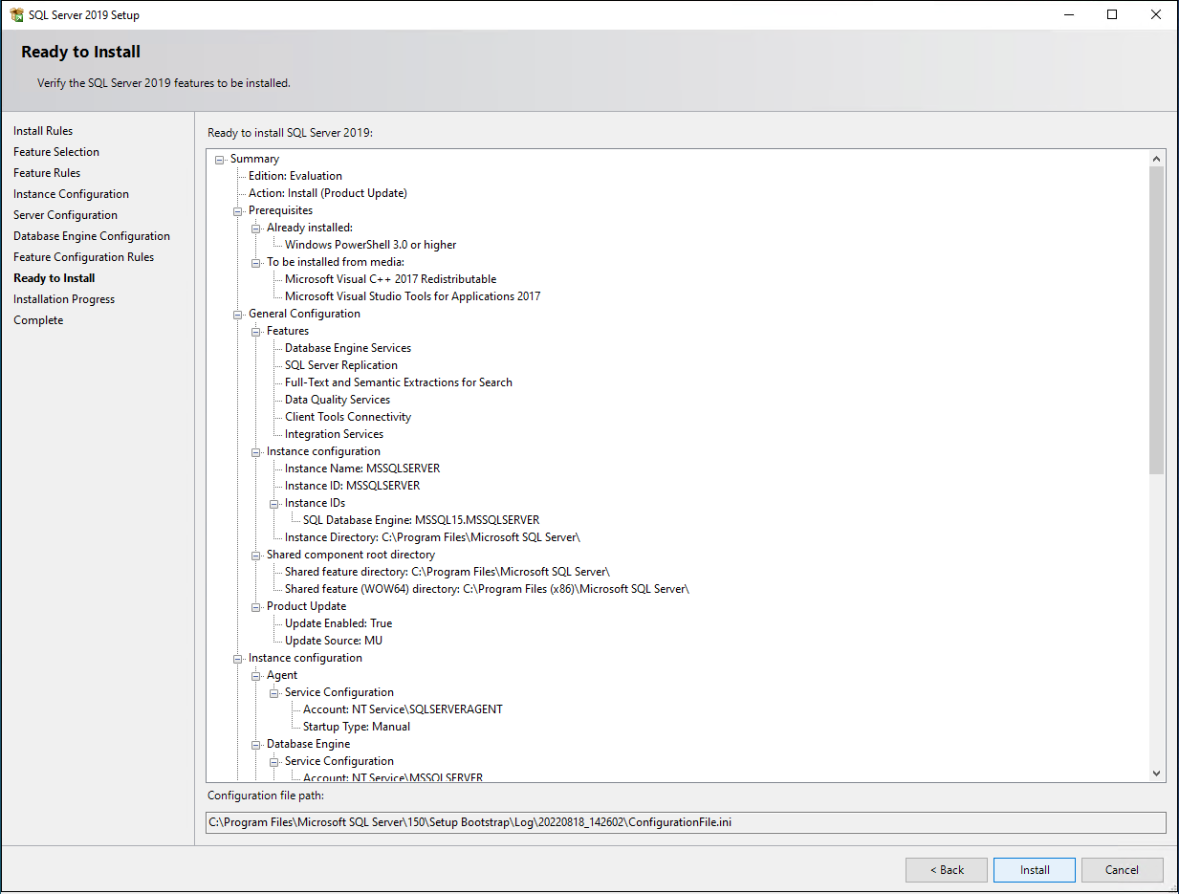
Task: Collapse the Already installed node
Action: [256, 229]
